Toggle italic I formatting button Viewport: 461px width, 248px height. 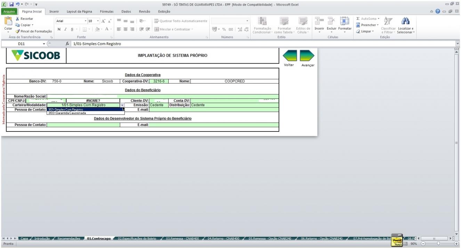[x=65, y=29]
